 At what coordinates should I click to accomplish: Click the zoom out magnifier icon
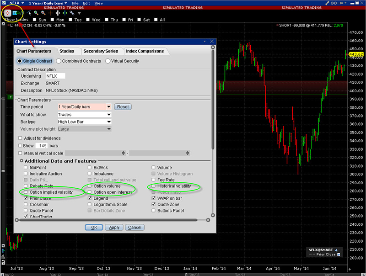point(43,13)
